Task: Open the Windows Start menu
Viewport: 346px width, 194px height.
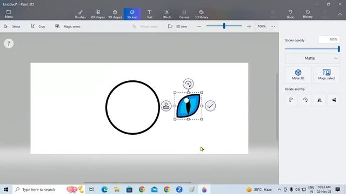Action: pyautogui.click(x=6, y=189)
